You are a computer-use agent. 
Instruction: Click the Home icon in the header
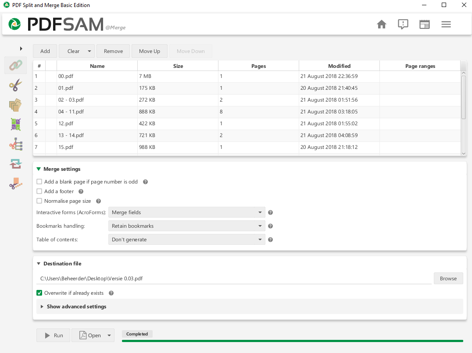381,25
